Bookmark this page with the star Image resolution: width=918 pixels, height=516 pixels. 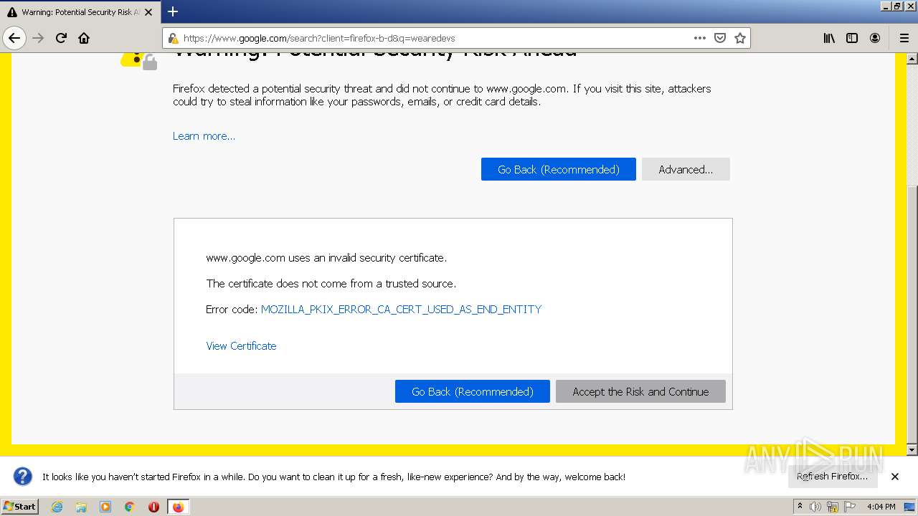(740, 38)
